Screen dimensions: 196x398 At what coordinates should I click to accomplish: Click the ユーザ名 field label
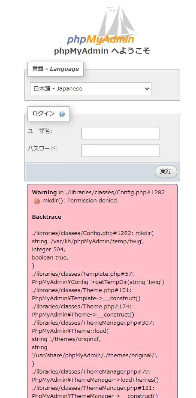tap(39, 131)
